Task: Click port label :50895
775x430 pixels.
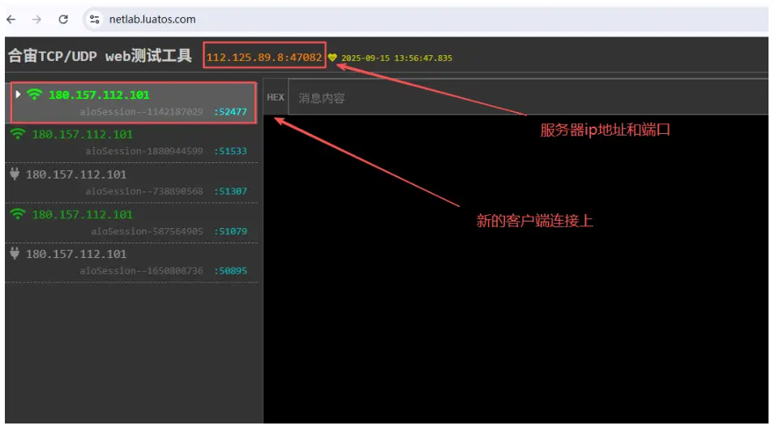Action: pyautogui.click(x=230, y=271)
